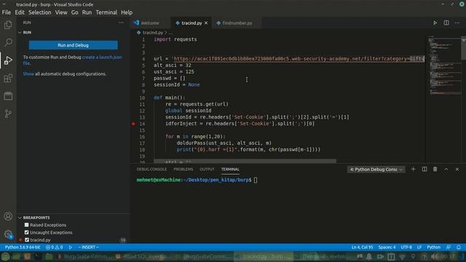The width and height of the screenshot is (466, 262).
Task: Toggle Raised Exceptions checkbox
Action: [27, 225]
